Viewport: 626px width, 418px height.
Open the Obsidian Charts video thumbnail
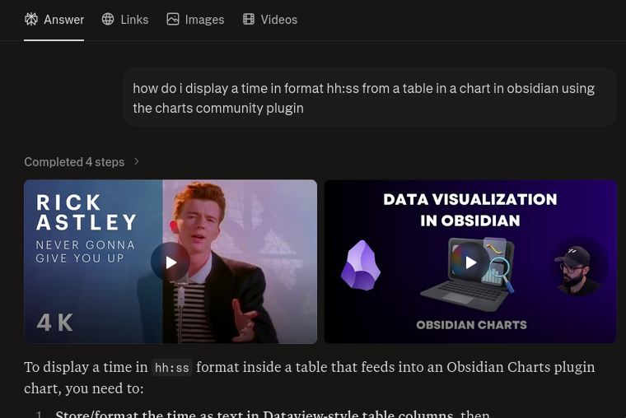click(x=470, y=262)
